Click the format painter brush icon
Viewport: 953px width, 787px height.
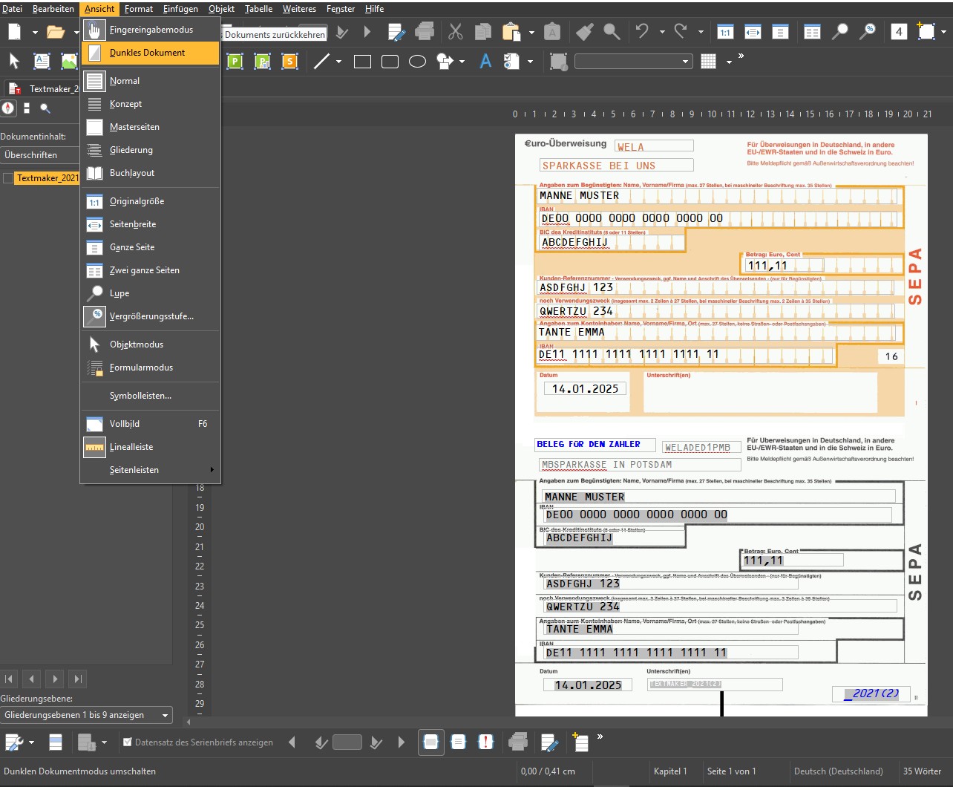(585, 32)
